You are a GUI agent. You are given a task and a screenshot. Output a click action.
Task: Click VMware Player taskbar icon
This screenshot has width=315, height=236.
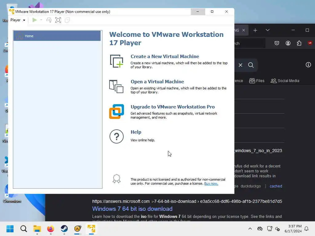click(91, 229)
